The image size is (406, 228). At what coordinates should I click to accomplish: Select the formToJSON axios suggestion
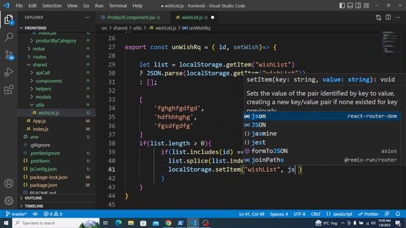click(322, 151)
